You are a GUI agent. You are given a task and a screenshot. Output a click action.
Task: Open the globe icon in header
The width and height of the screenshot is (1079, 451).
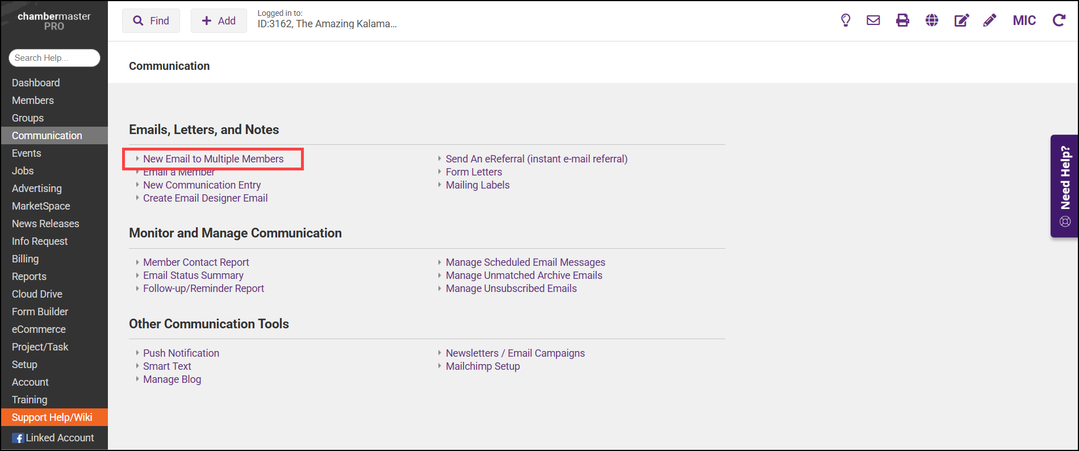point(932,20)
